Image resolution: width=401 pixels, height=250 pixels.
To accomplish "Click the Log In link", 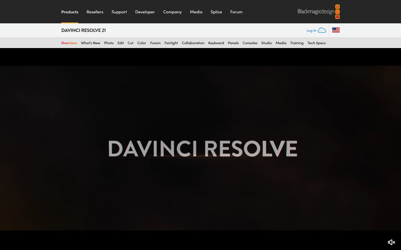I will [x=311, y=31].
